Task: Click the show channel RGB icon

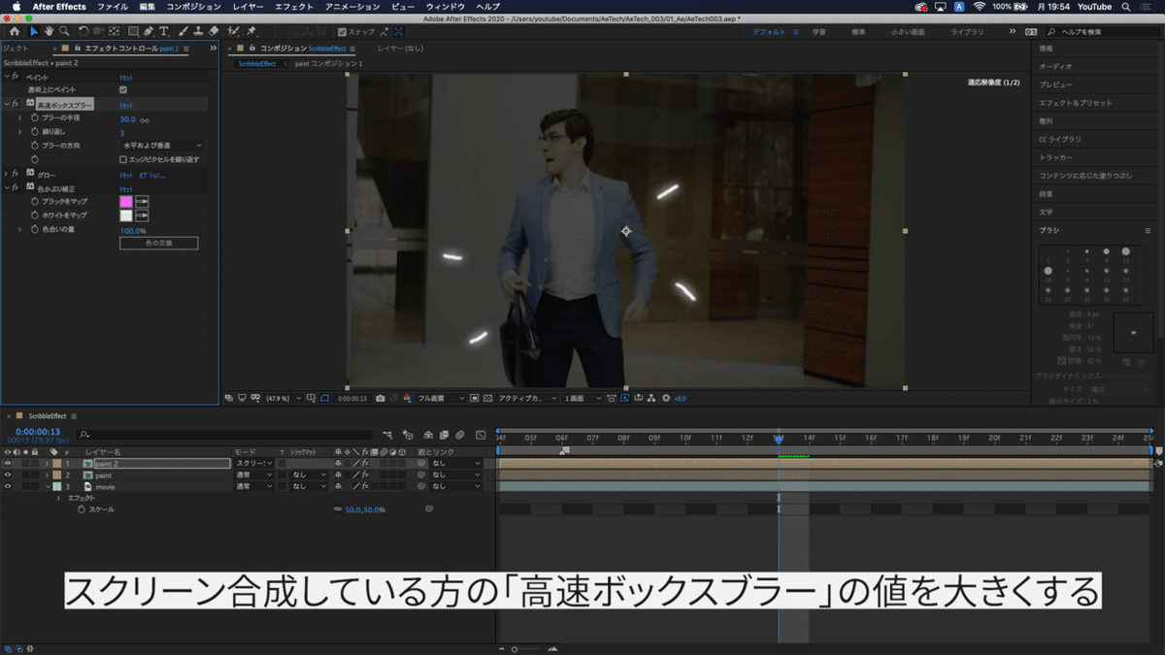Action: point(406,398)
